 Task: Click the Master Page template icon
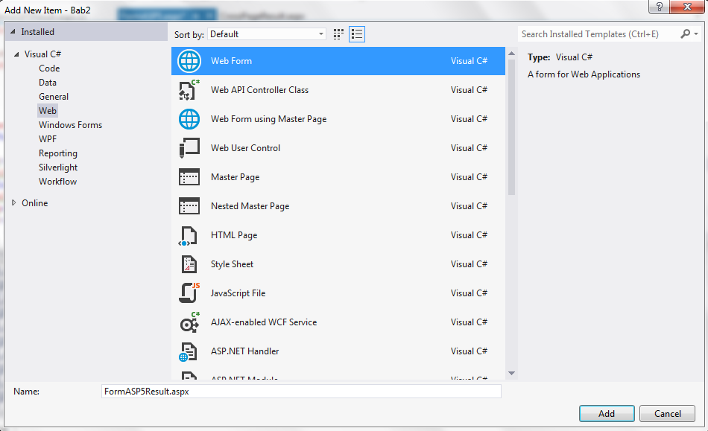coord(189,176)
